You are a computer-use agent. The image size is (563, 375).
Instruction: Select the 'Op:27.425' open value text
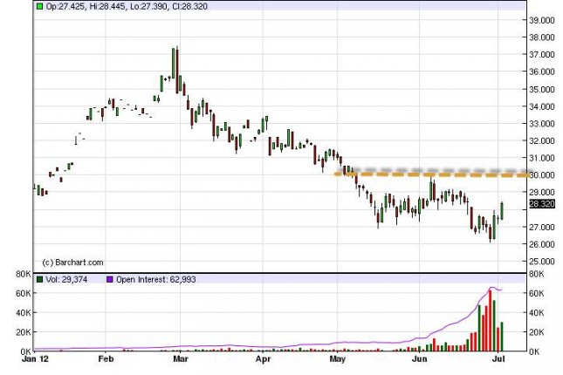[x=65, y=6]
